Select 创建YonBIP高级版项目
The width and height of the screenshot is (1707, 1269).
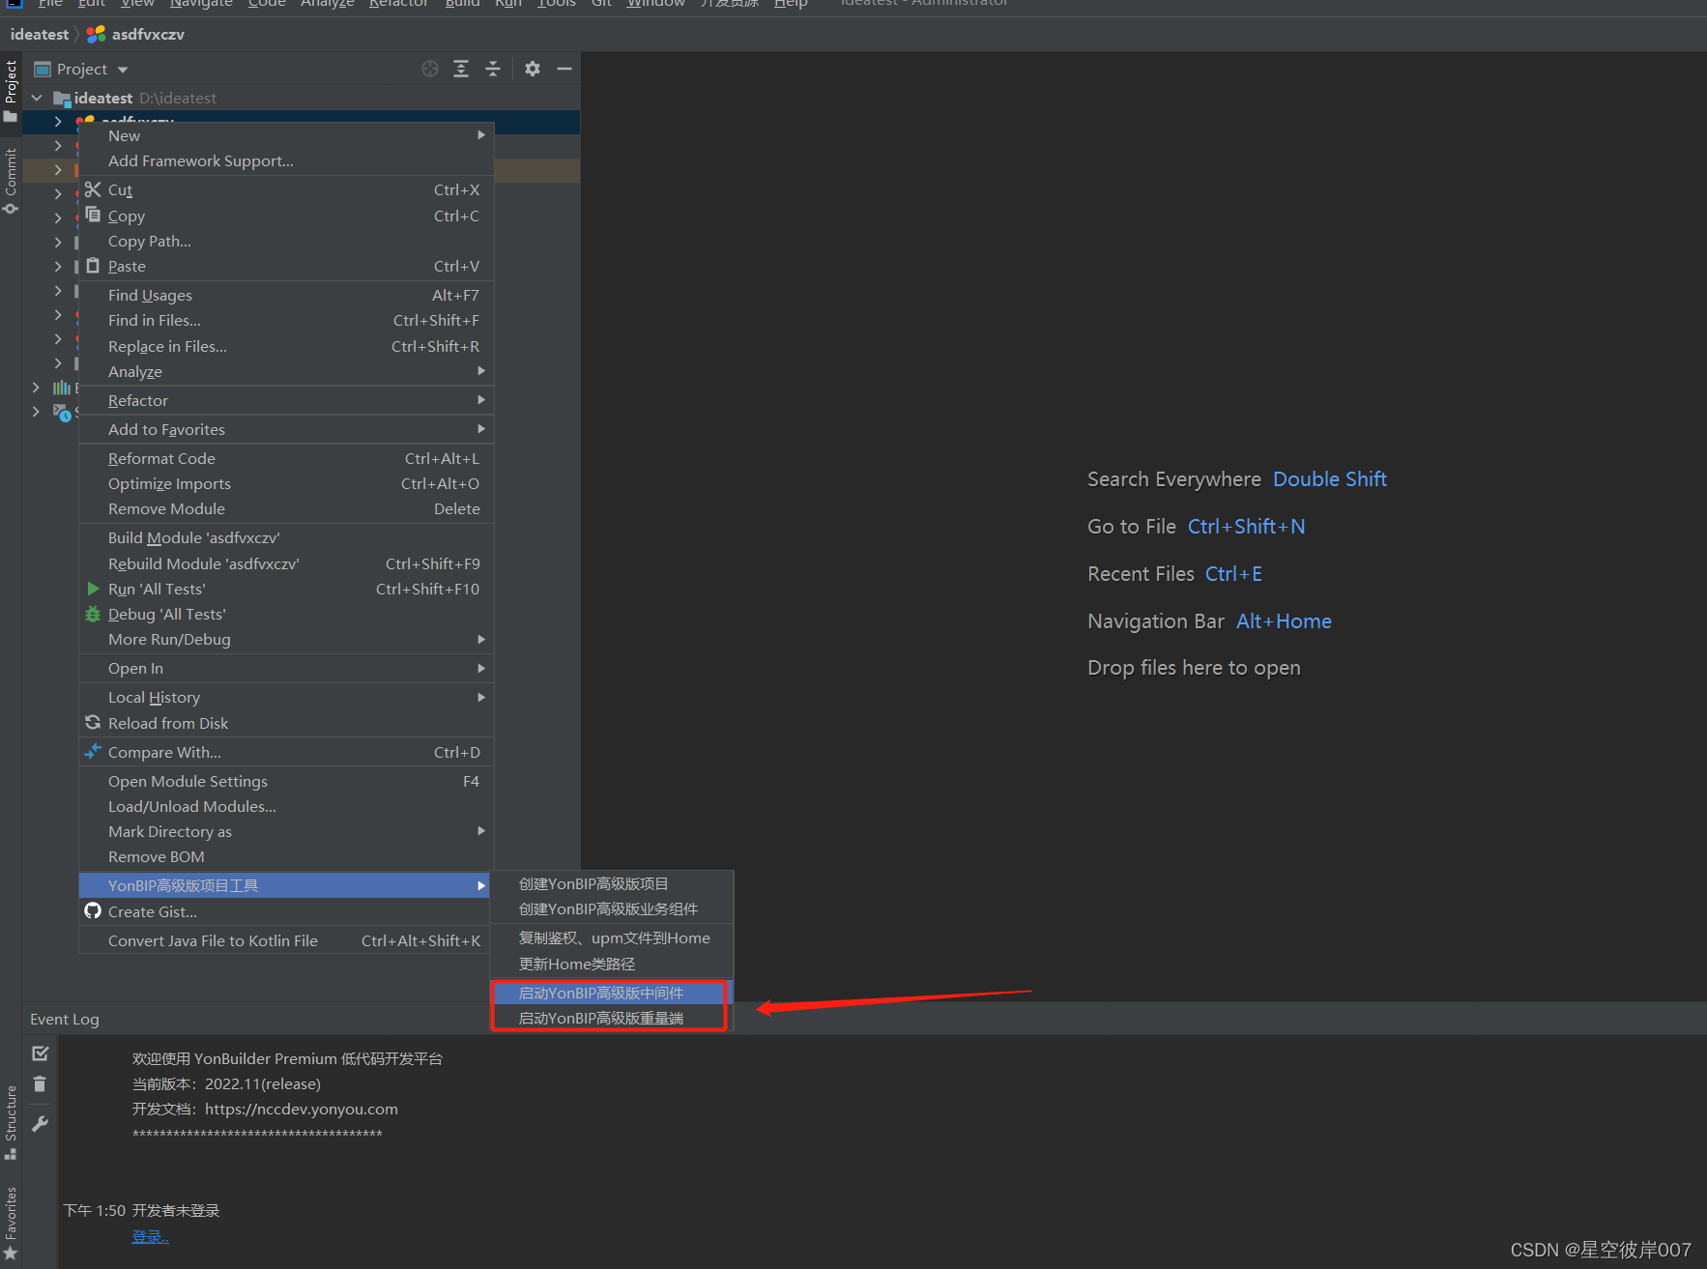(612, 884)
